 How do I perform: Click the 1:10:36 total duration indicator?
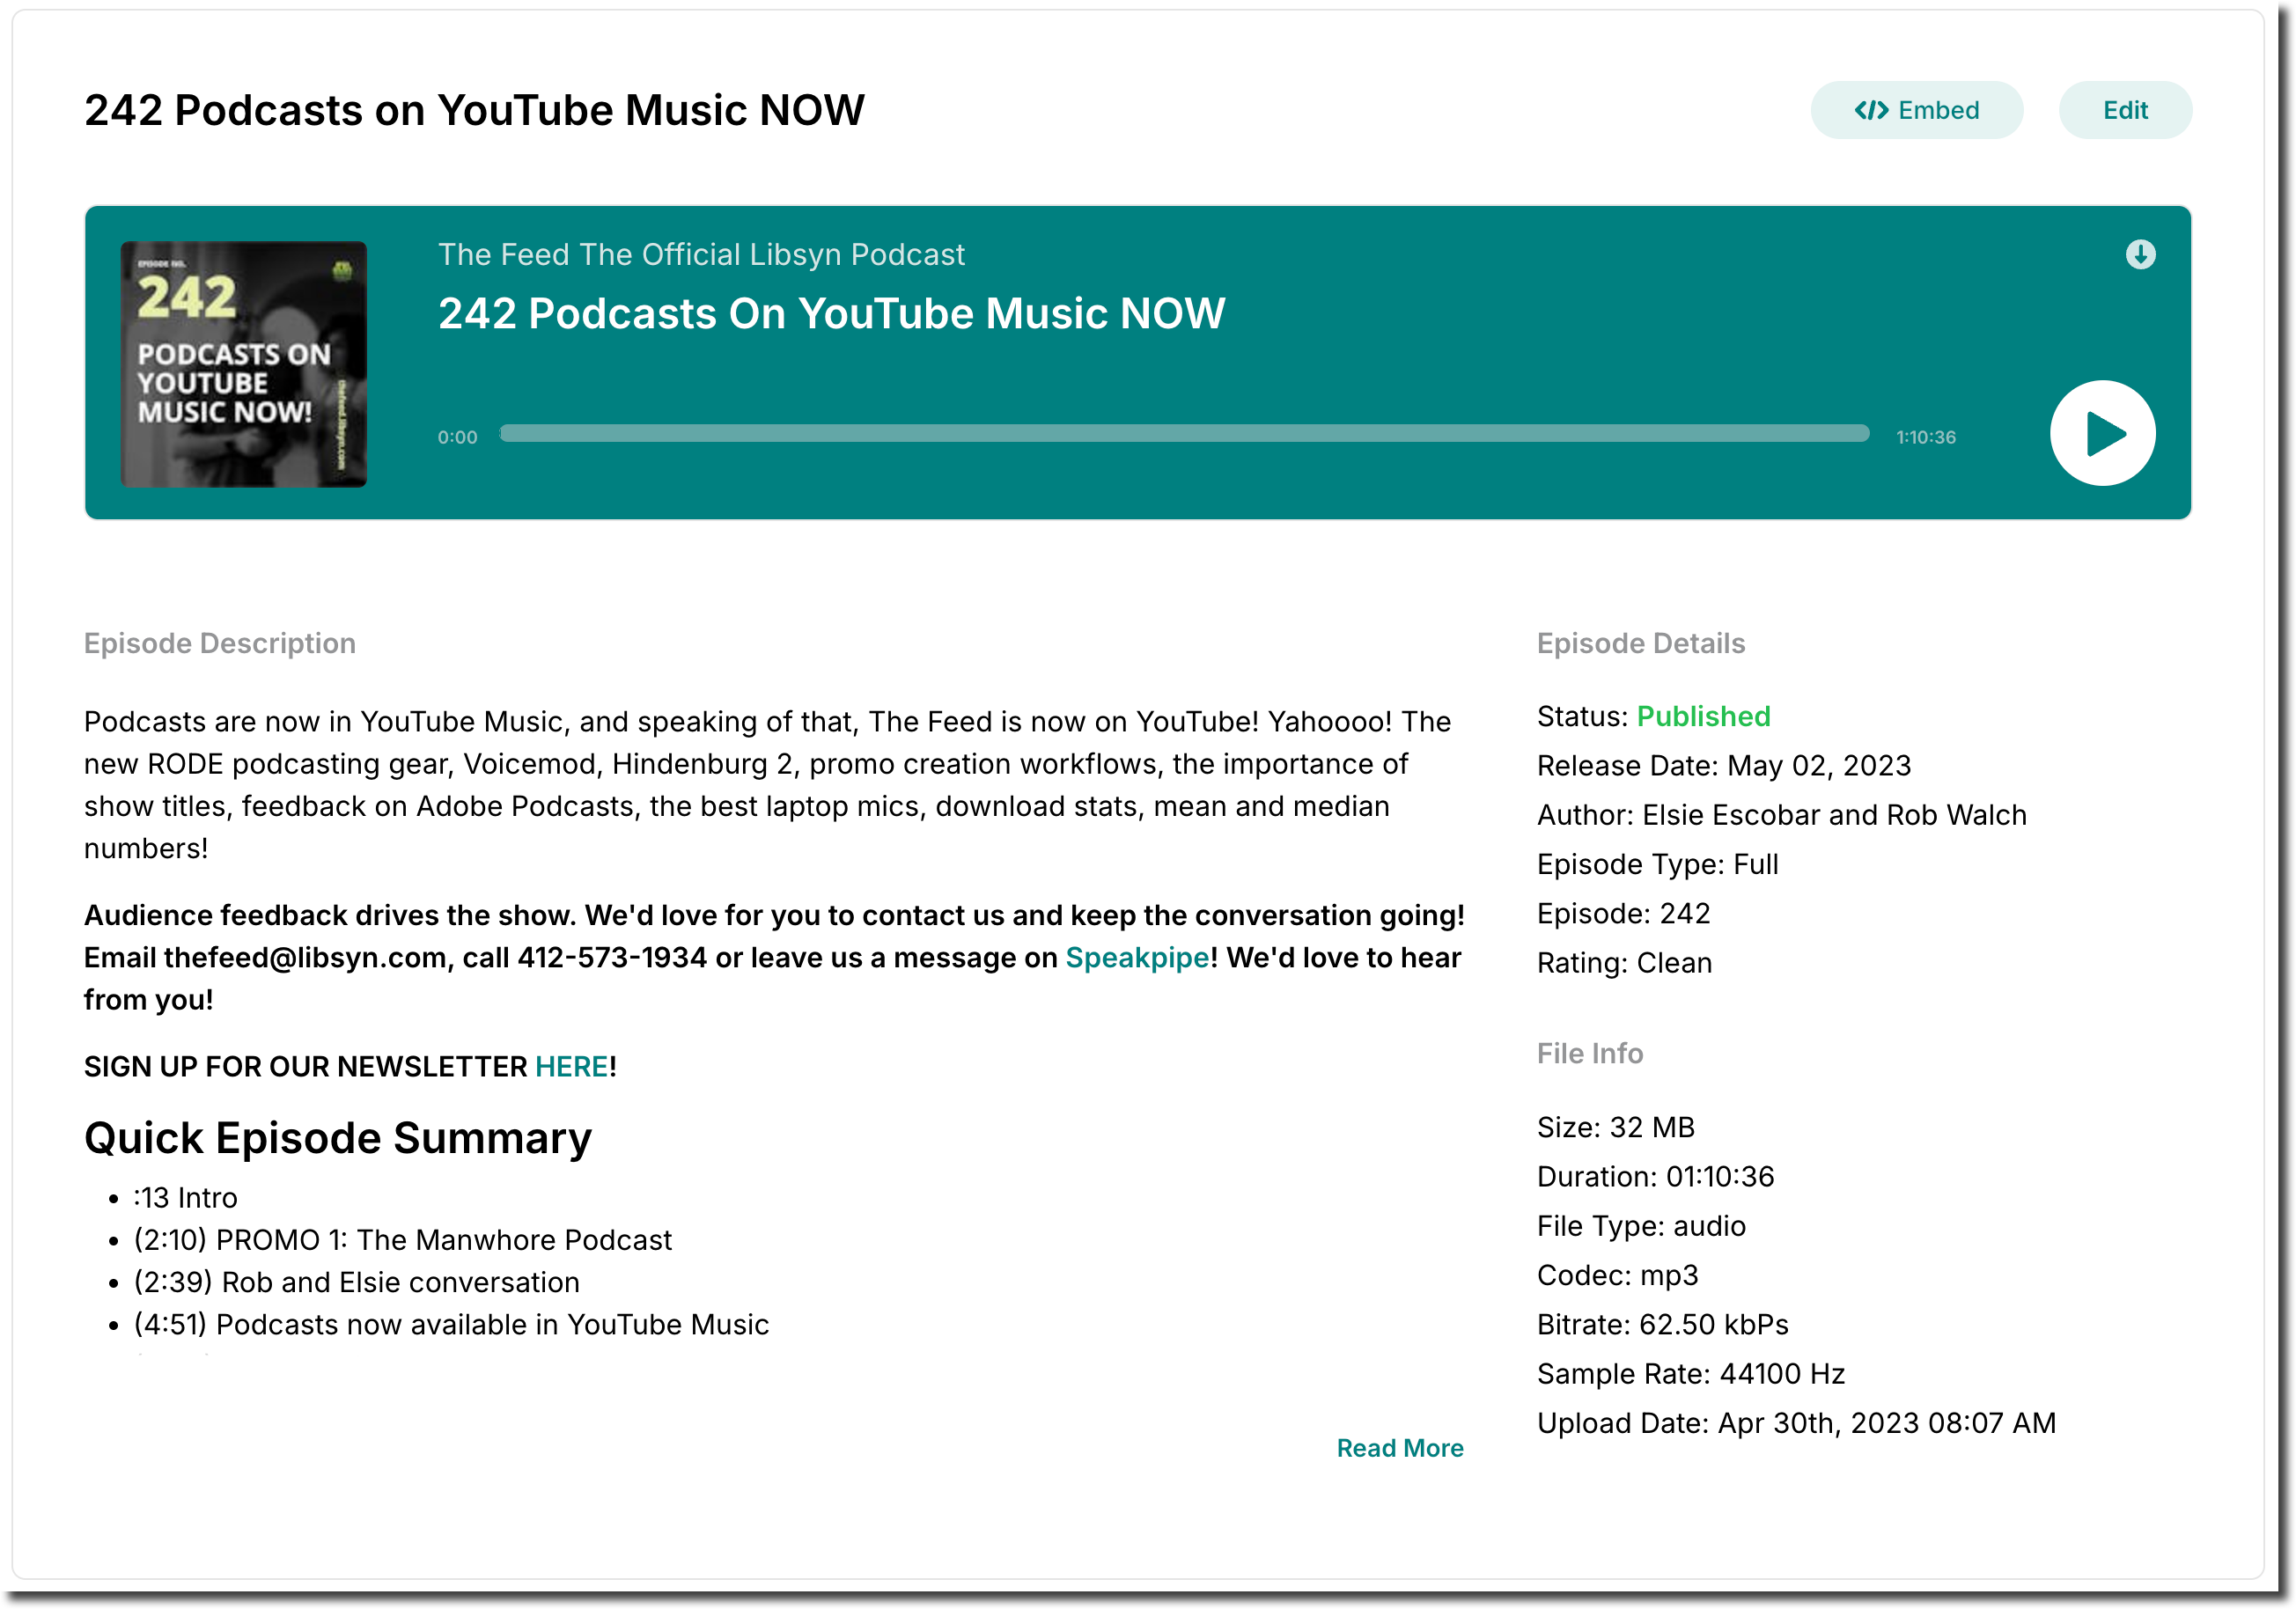(1926, 437)
